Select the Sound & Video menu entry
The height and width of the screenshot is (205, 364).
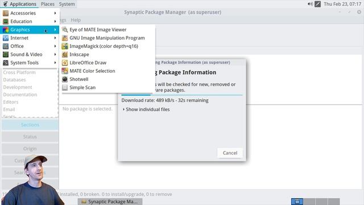(30, 55)
